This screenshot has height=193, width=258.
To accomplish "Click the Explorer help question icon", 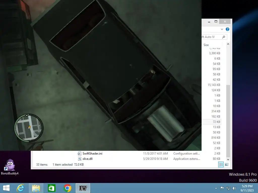I will pyautogui.click(x=228, y=29).
